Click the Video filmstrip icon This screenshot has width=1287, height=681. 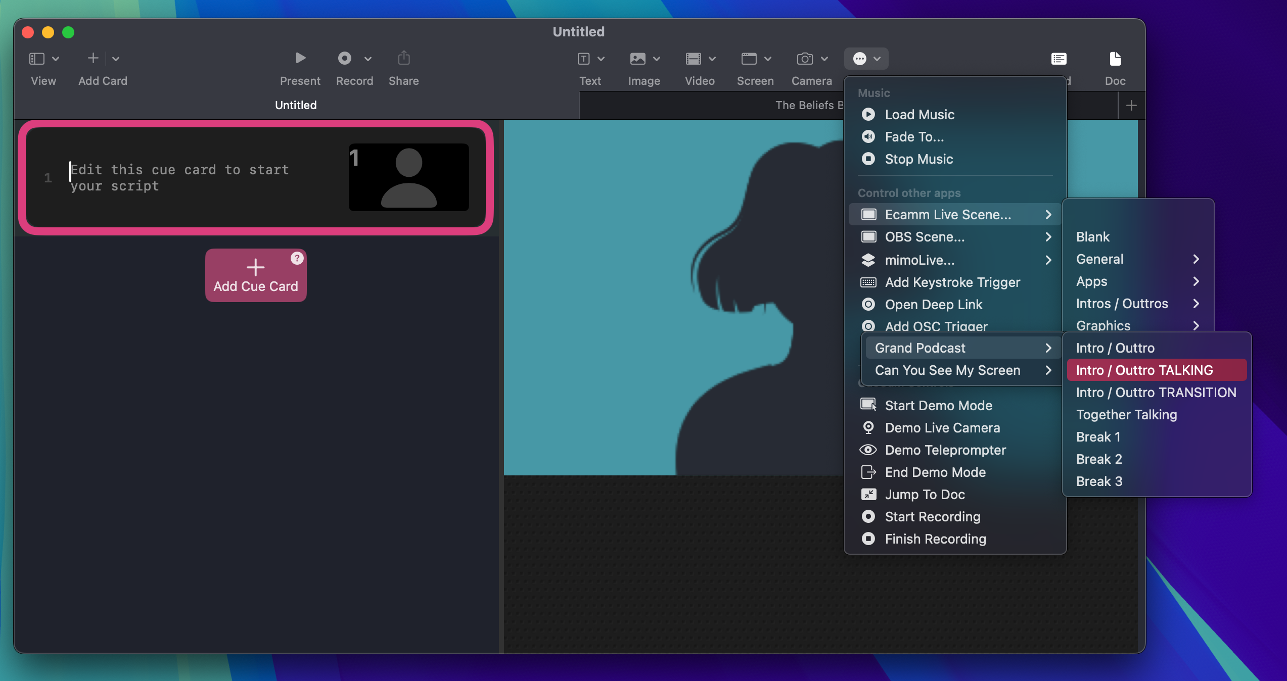[x=694, y=59]
